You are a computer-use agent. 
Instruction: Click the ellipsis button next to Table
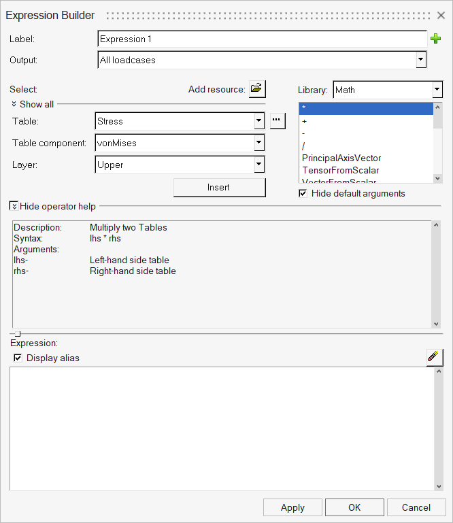[x=278, y=121]
